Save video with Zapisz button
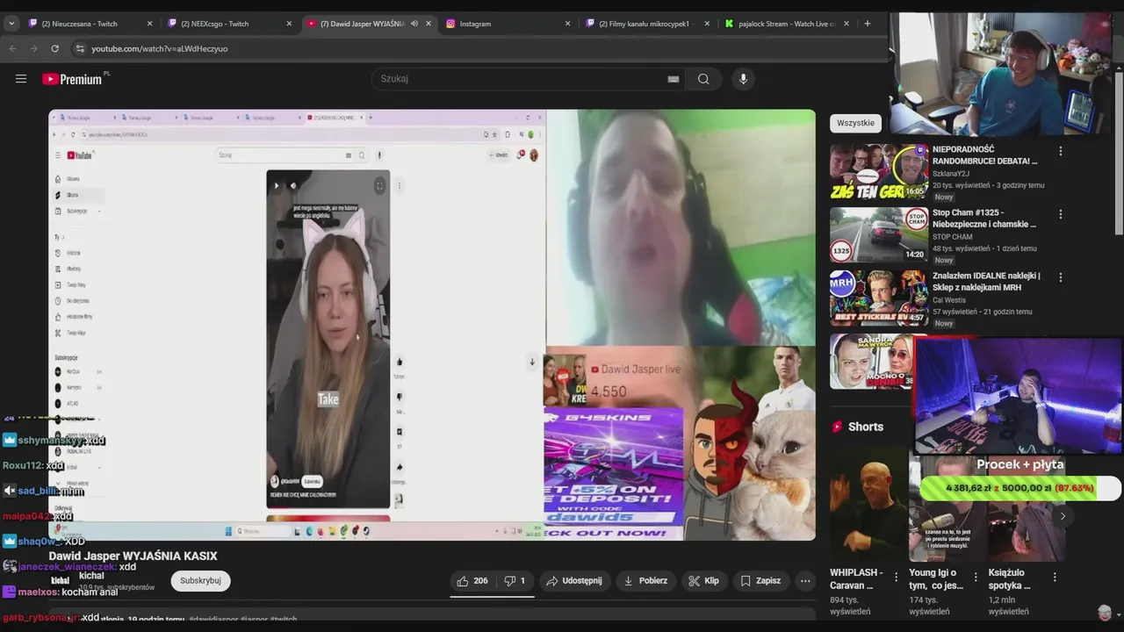The height and width of the screenshot is (632, 1124). coord(760,581)
